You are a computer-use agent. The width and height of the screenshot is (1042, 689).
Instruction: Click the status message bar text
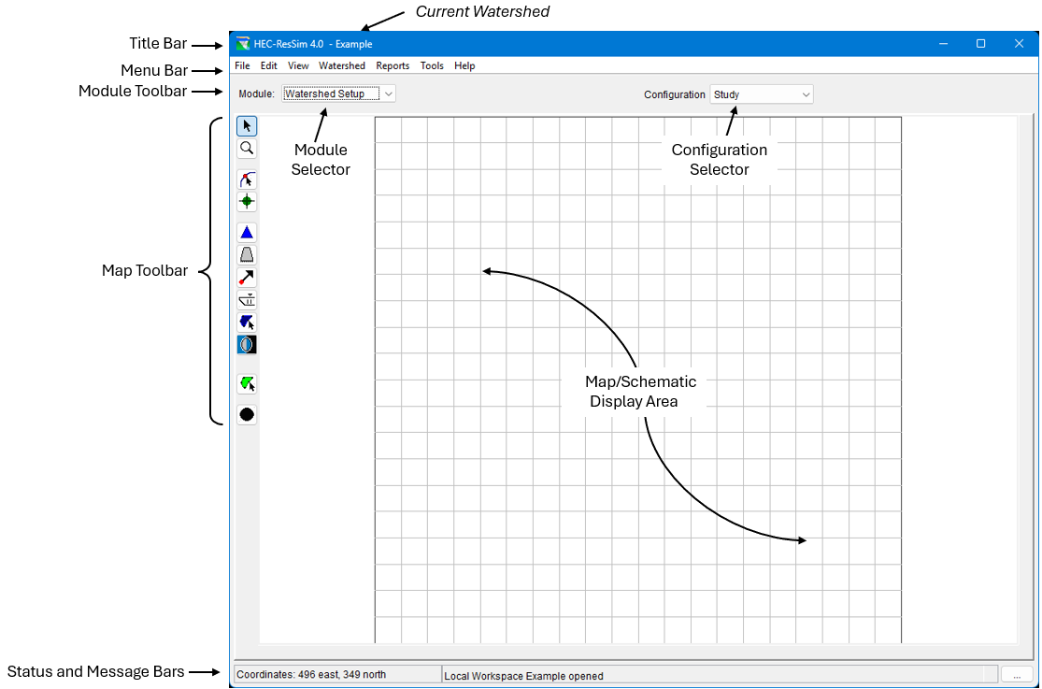point(523,675)
